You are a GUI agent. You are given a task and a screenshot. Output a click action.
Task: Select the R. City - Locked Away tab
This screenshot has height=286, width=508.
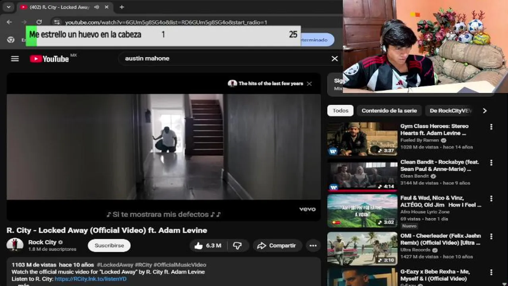(x=60, y=7)
